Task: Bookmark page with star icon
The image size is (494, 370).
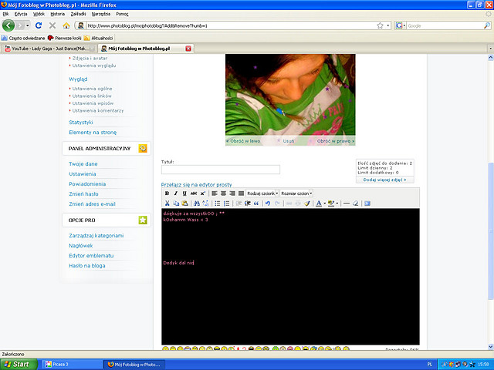Action: (x=380, y=25)
